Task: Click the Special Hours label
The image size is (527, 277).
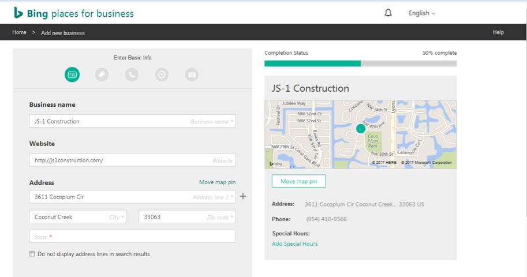Action: 291,233
